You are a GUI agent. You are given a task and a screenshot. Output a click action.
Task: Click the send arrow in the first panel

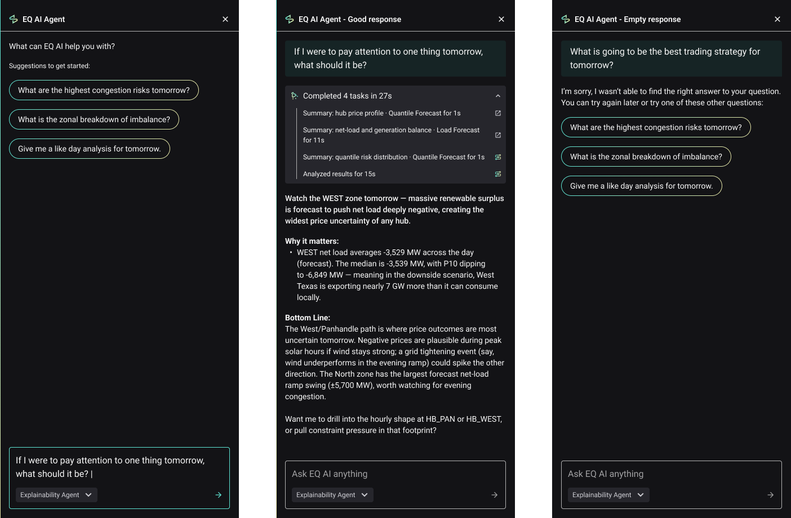(x=218, y=495)
